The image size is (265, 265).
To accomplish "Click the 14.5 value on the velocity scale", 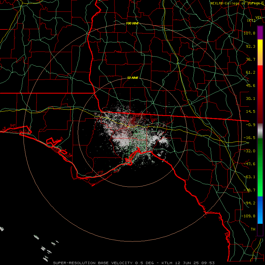I will (x=251, y=112).
